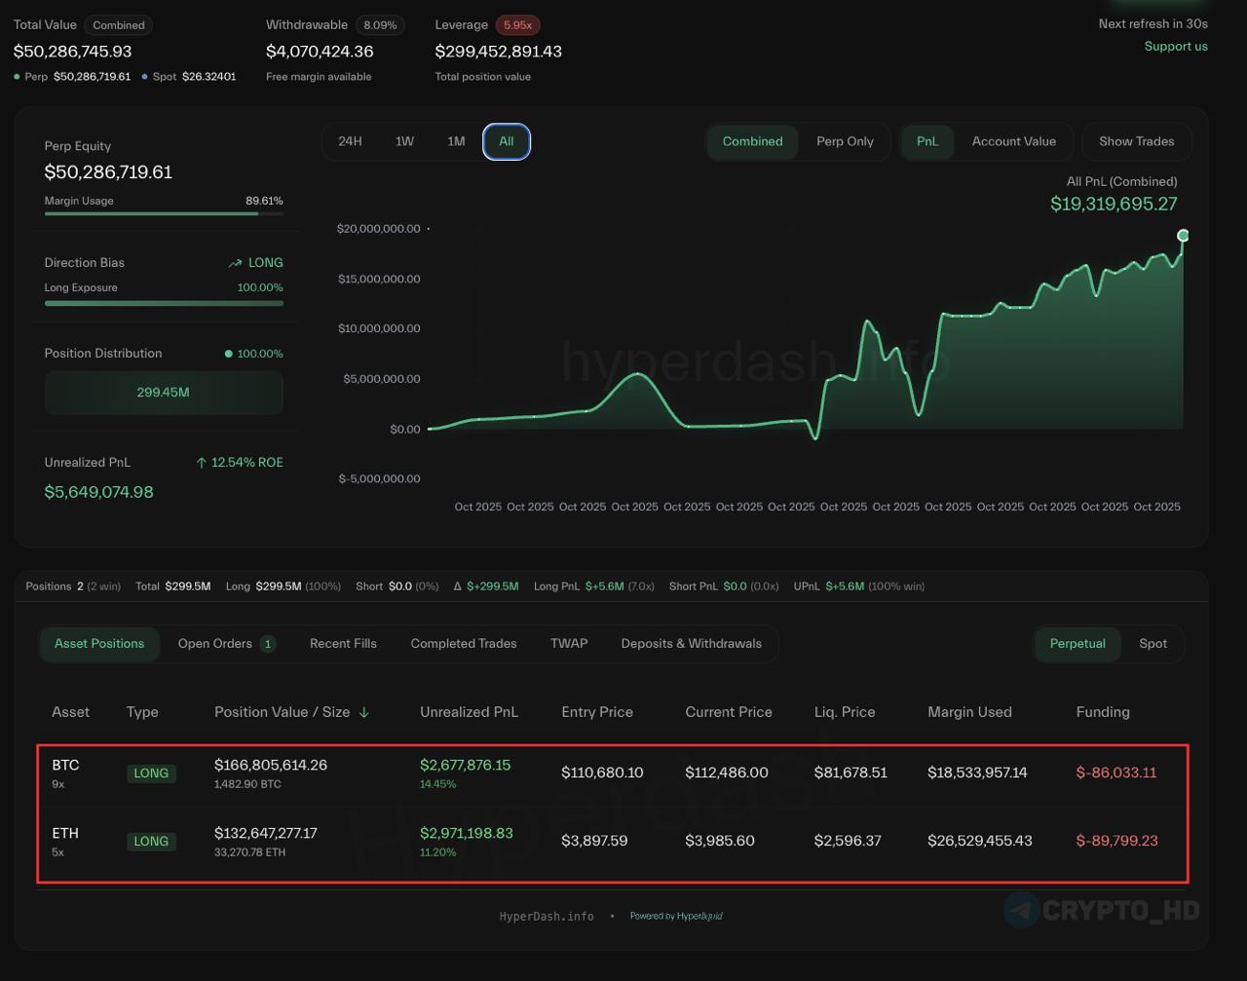Switch positions view to Spot

pos(1153,644)
